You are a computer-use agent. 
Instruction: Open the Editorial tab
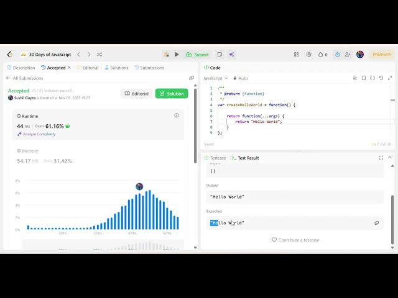pos(87,68)
